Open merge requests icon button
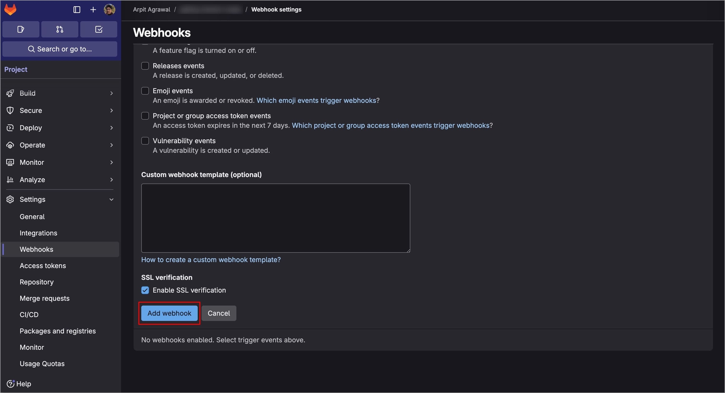725x393 pixels. pos(59,29)
